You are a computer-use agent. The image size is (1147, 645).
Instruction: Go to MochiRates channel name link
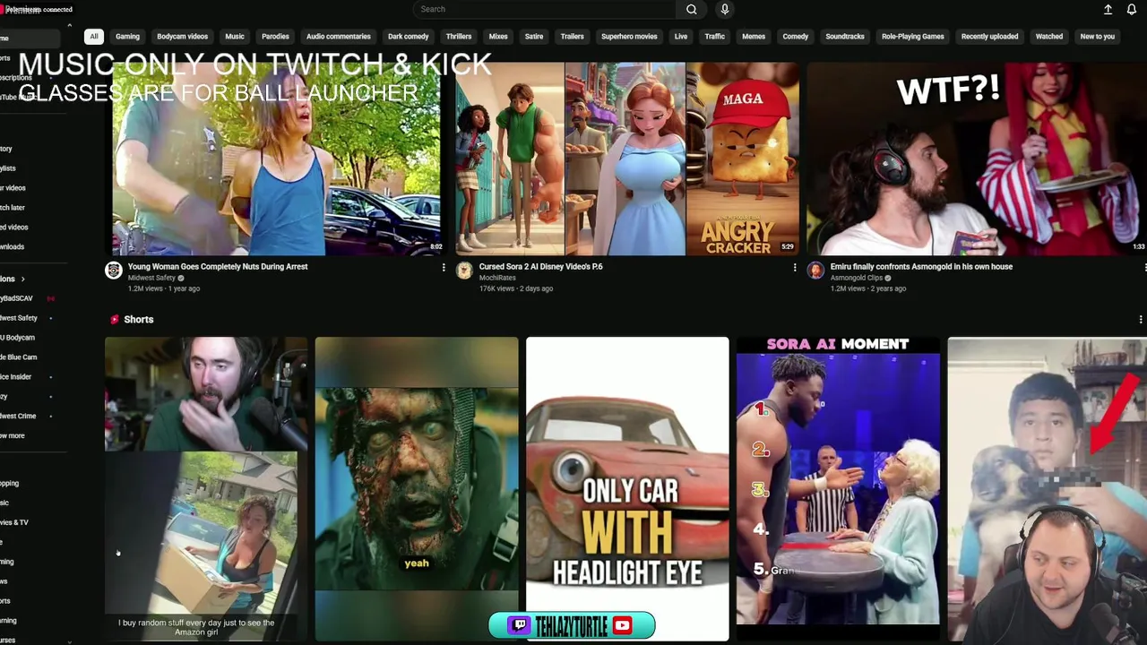pyautogui.click(x=497, y=278)
